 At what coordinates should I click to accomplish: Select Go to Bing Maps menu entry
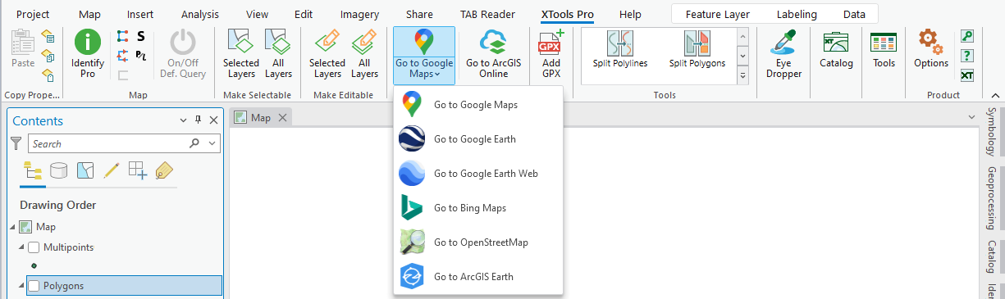tap(469, 208)
